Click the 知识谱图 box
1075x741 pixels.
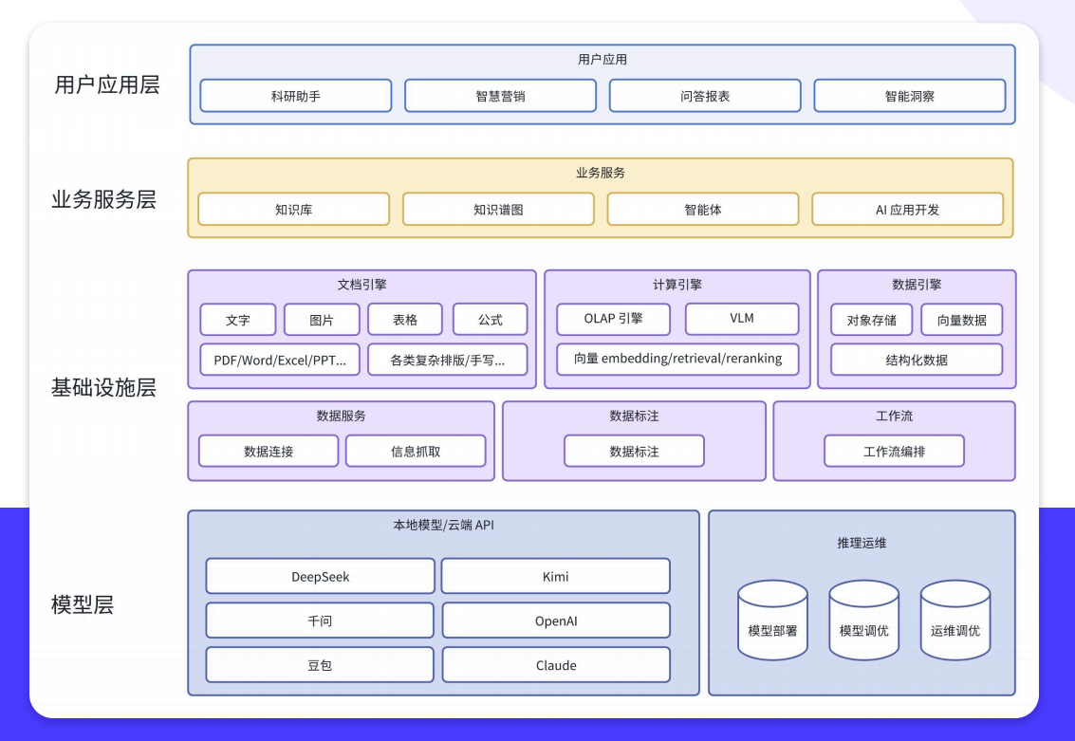pos(498,210)
